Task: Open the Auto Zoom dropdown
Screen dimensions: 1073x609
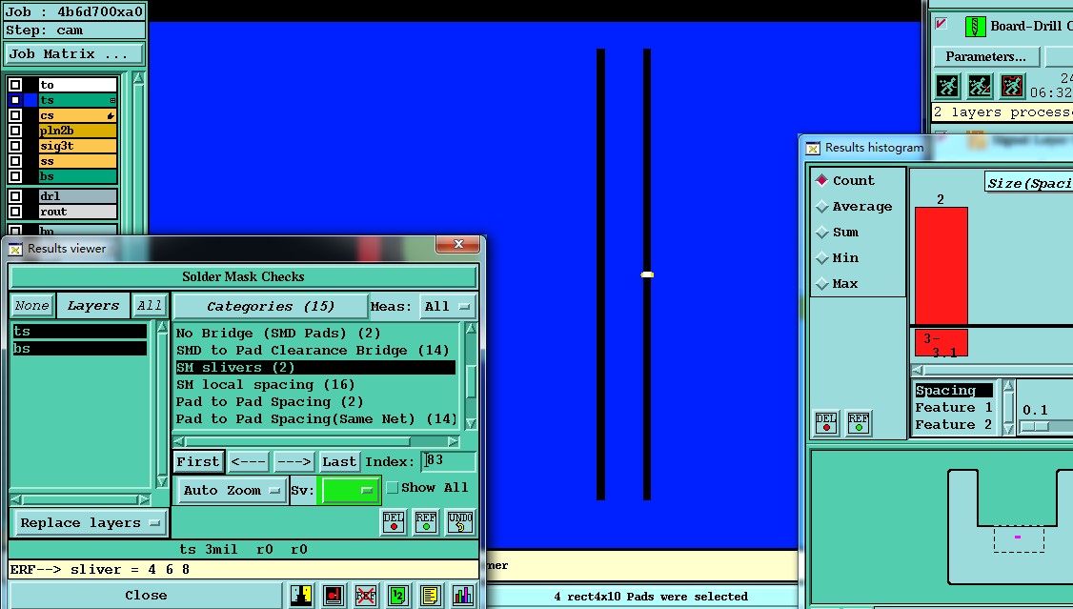Action: click(x=232, y=491)
